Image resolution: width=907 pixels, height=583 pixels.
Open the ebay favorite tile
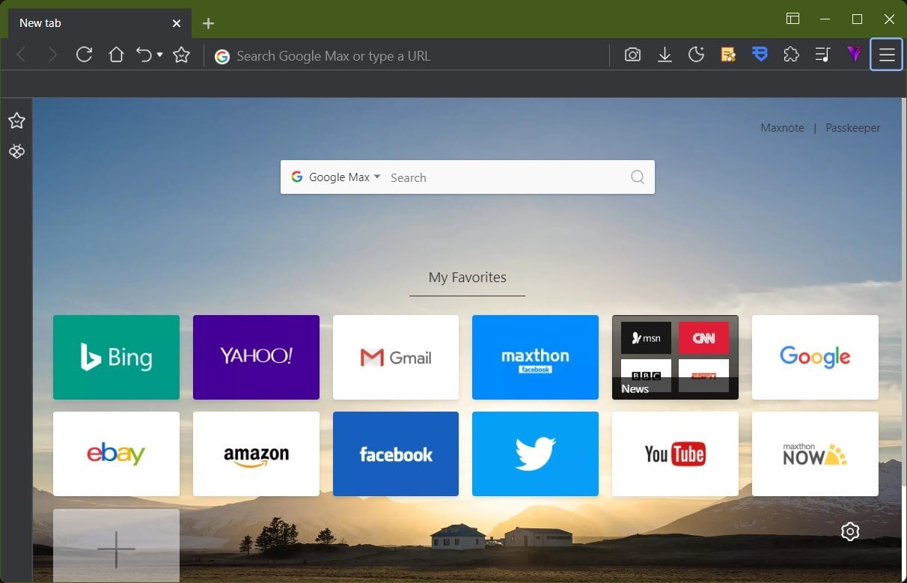(x=116, y=454)
